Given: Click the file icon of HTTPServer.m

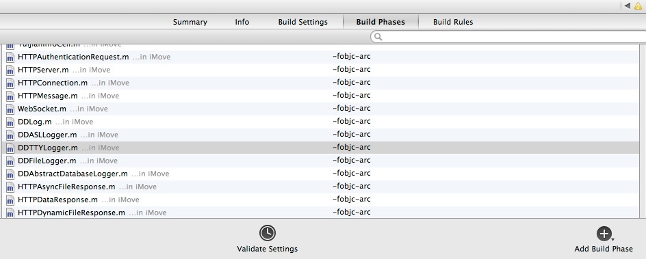Looking at the screenshot, I should [x=10, y=70].
